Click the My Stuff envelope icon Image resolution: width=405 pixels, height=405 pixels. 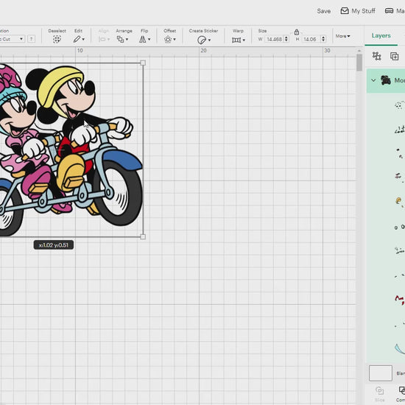click(345, 11)
